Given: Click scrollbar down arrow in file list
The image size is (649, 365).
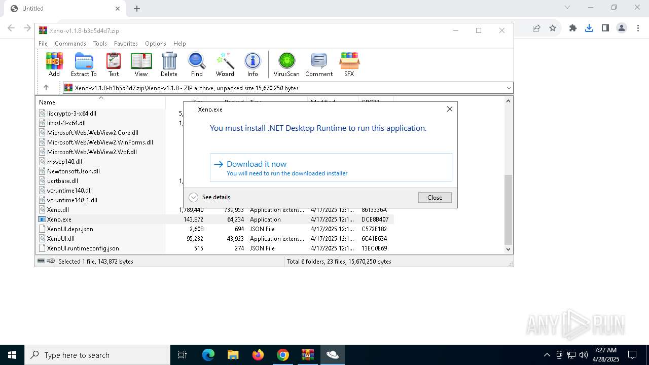Looking at the screenshot, I should 509,249.
